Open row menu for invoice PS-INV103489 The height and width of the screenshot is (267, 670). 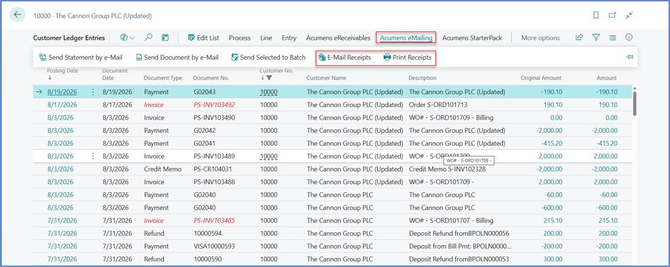[x=93, y=156]
